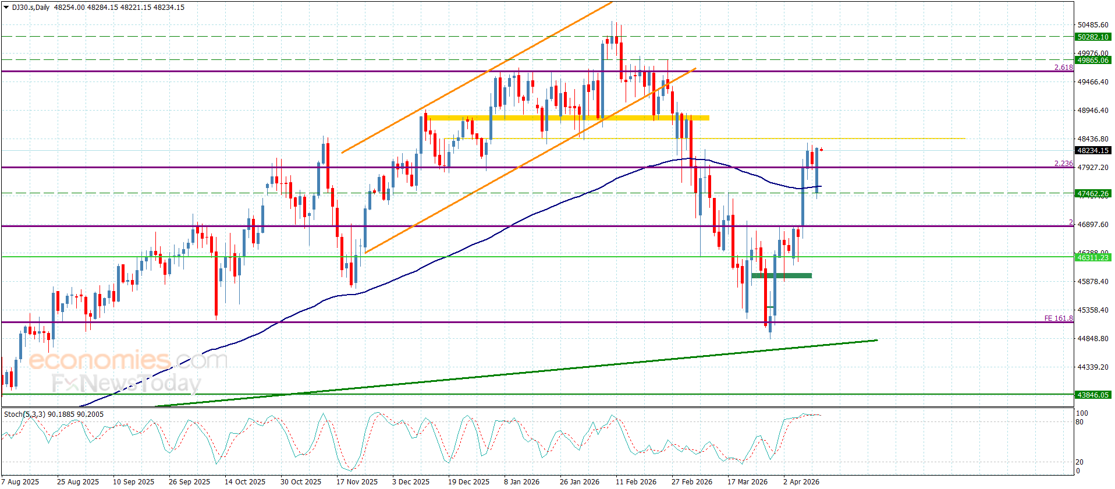Select the FE 161.8 expansion label

(x=1059, y=318)
